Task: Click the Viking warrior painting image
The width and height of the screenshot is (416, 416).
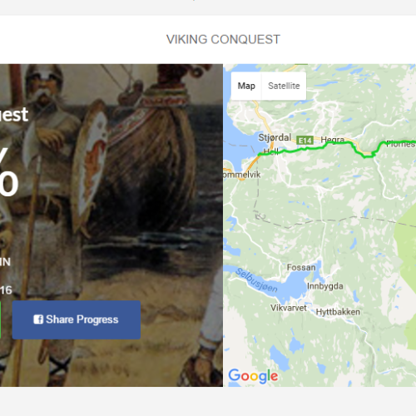Action: 111,225
